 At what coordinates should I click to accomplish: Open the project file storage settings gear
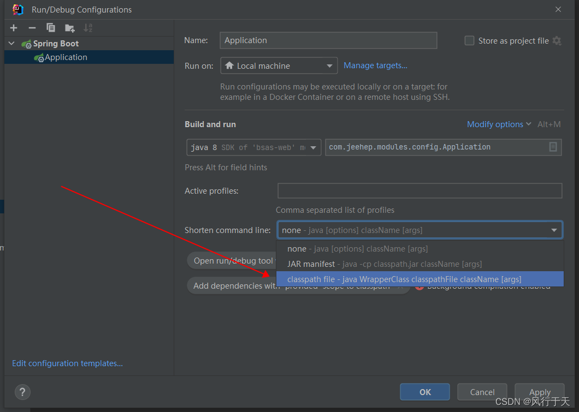(x=557, y=40)
